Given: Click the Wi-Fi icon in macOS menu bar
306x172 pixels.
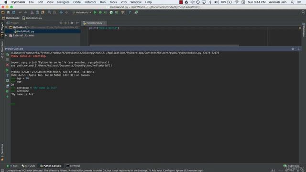Looking at the screenshot, I should coord(237,2).
